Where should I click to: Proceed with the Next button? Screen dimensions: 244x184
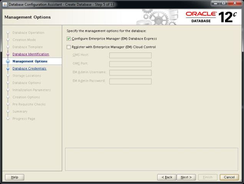186,177
